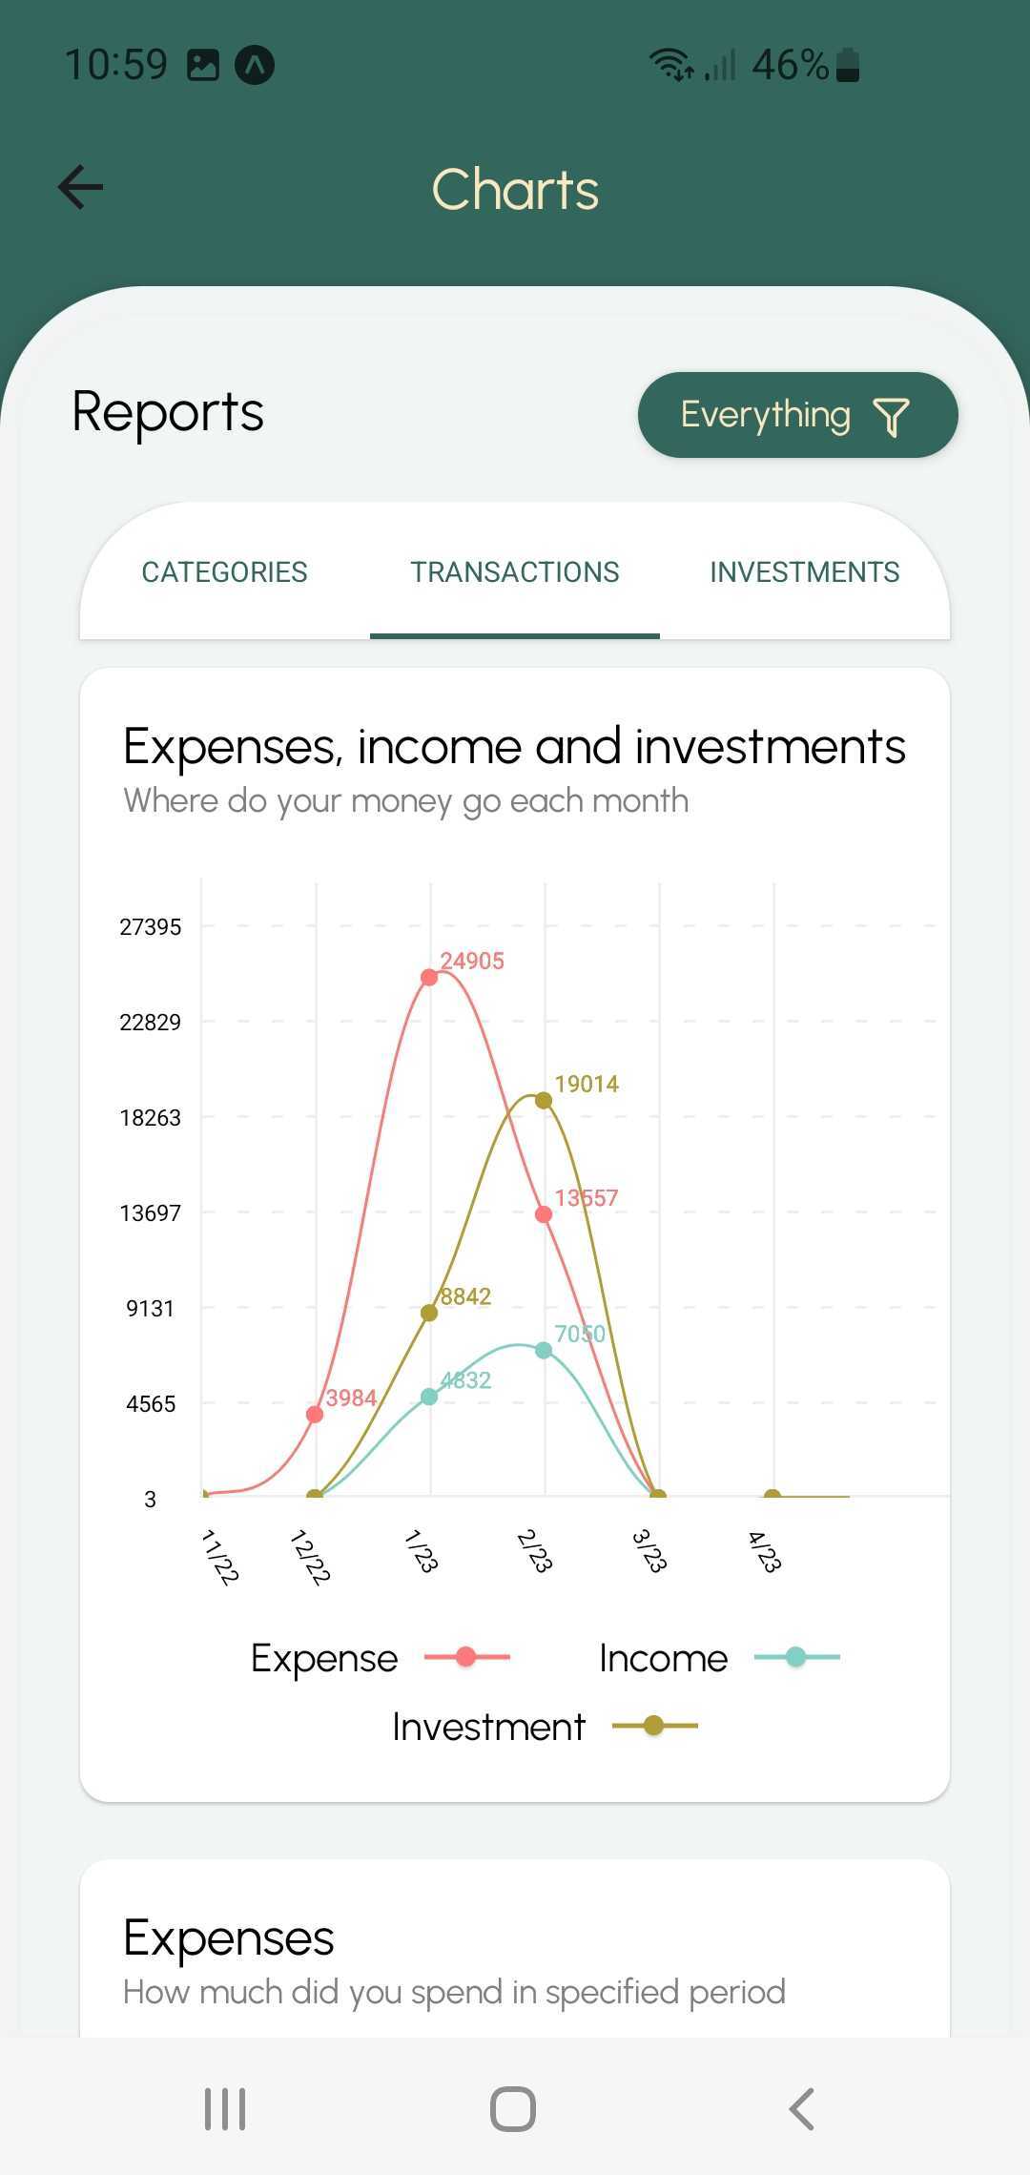The height and width of the screenshot is (2175, 1030).
Task: Select the Transactions tab
Action: (515, 571)
